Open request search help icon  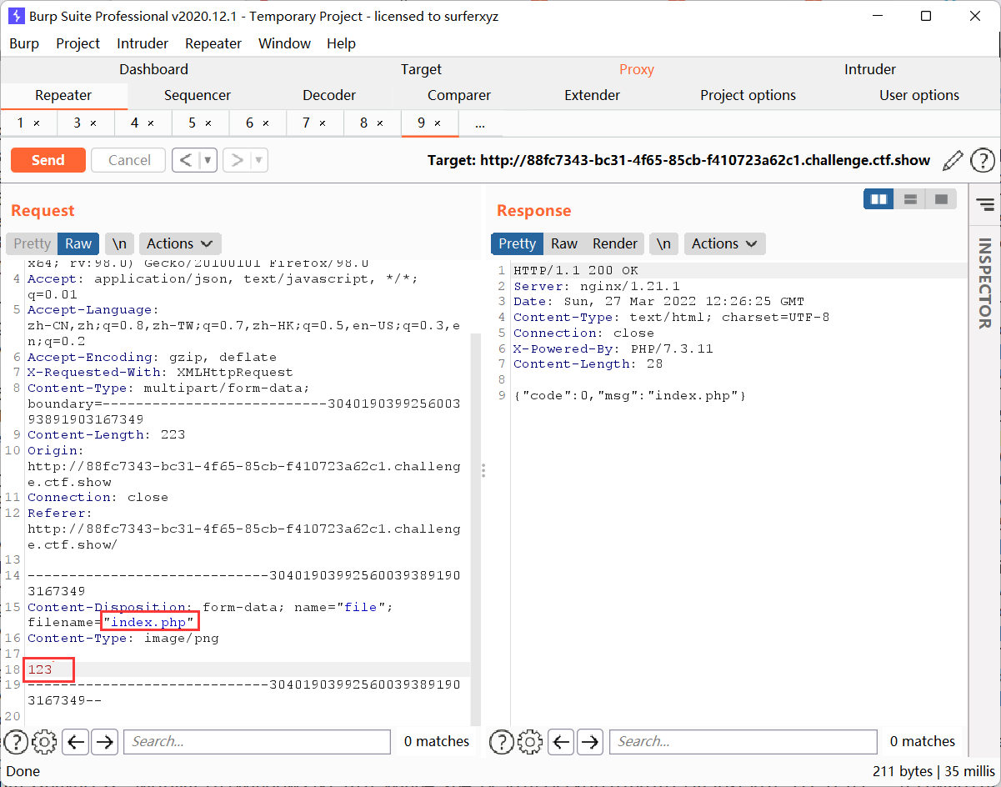pos(16,741)
